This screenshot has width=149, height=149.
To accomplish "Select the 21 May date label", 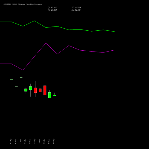I will [49, 142].
